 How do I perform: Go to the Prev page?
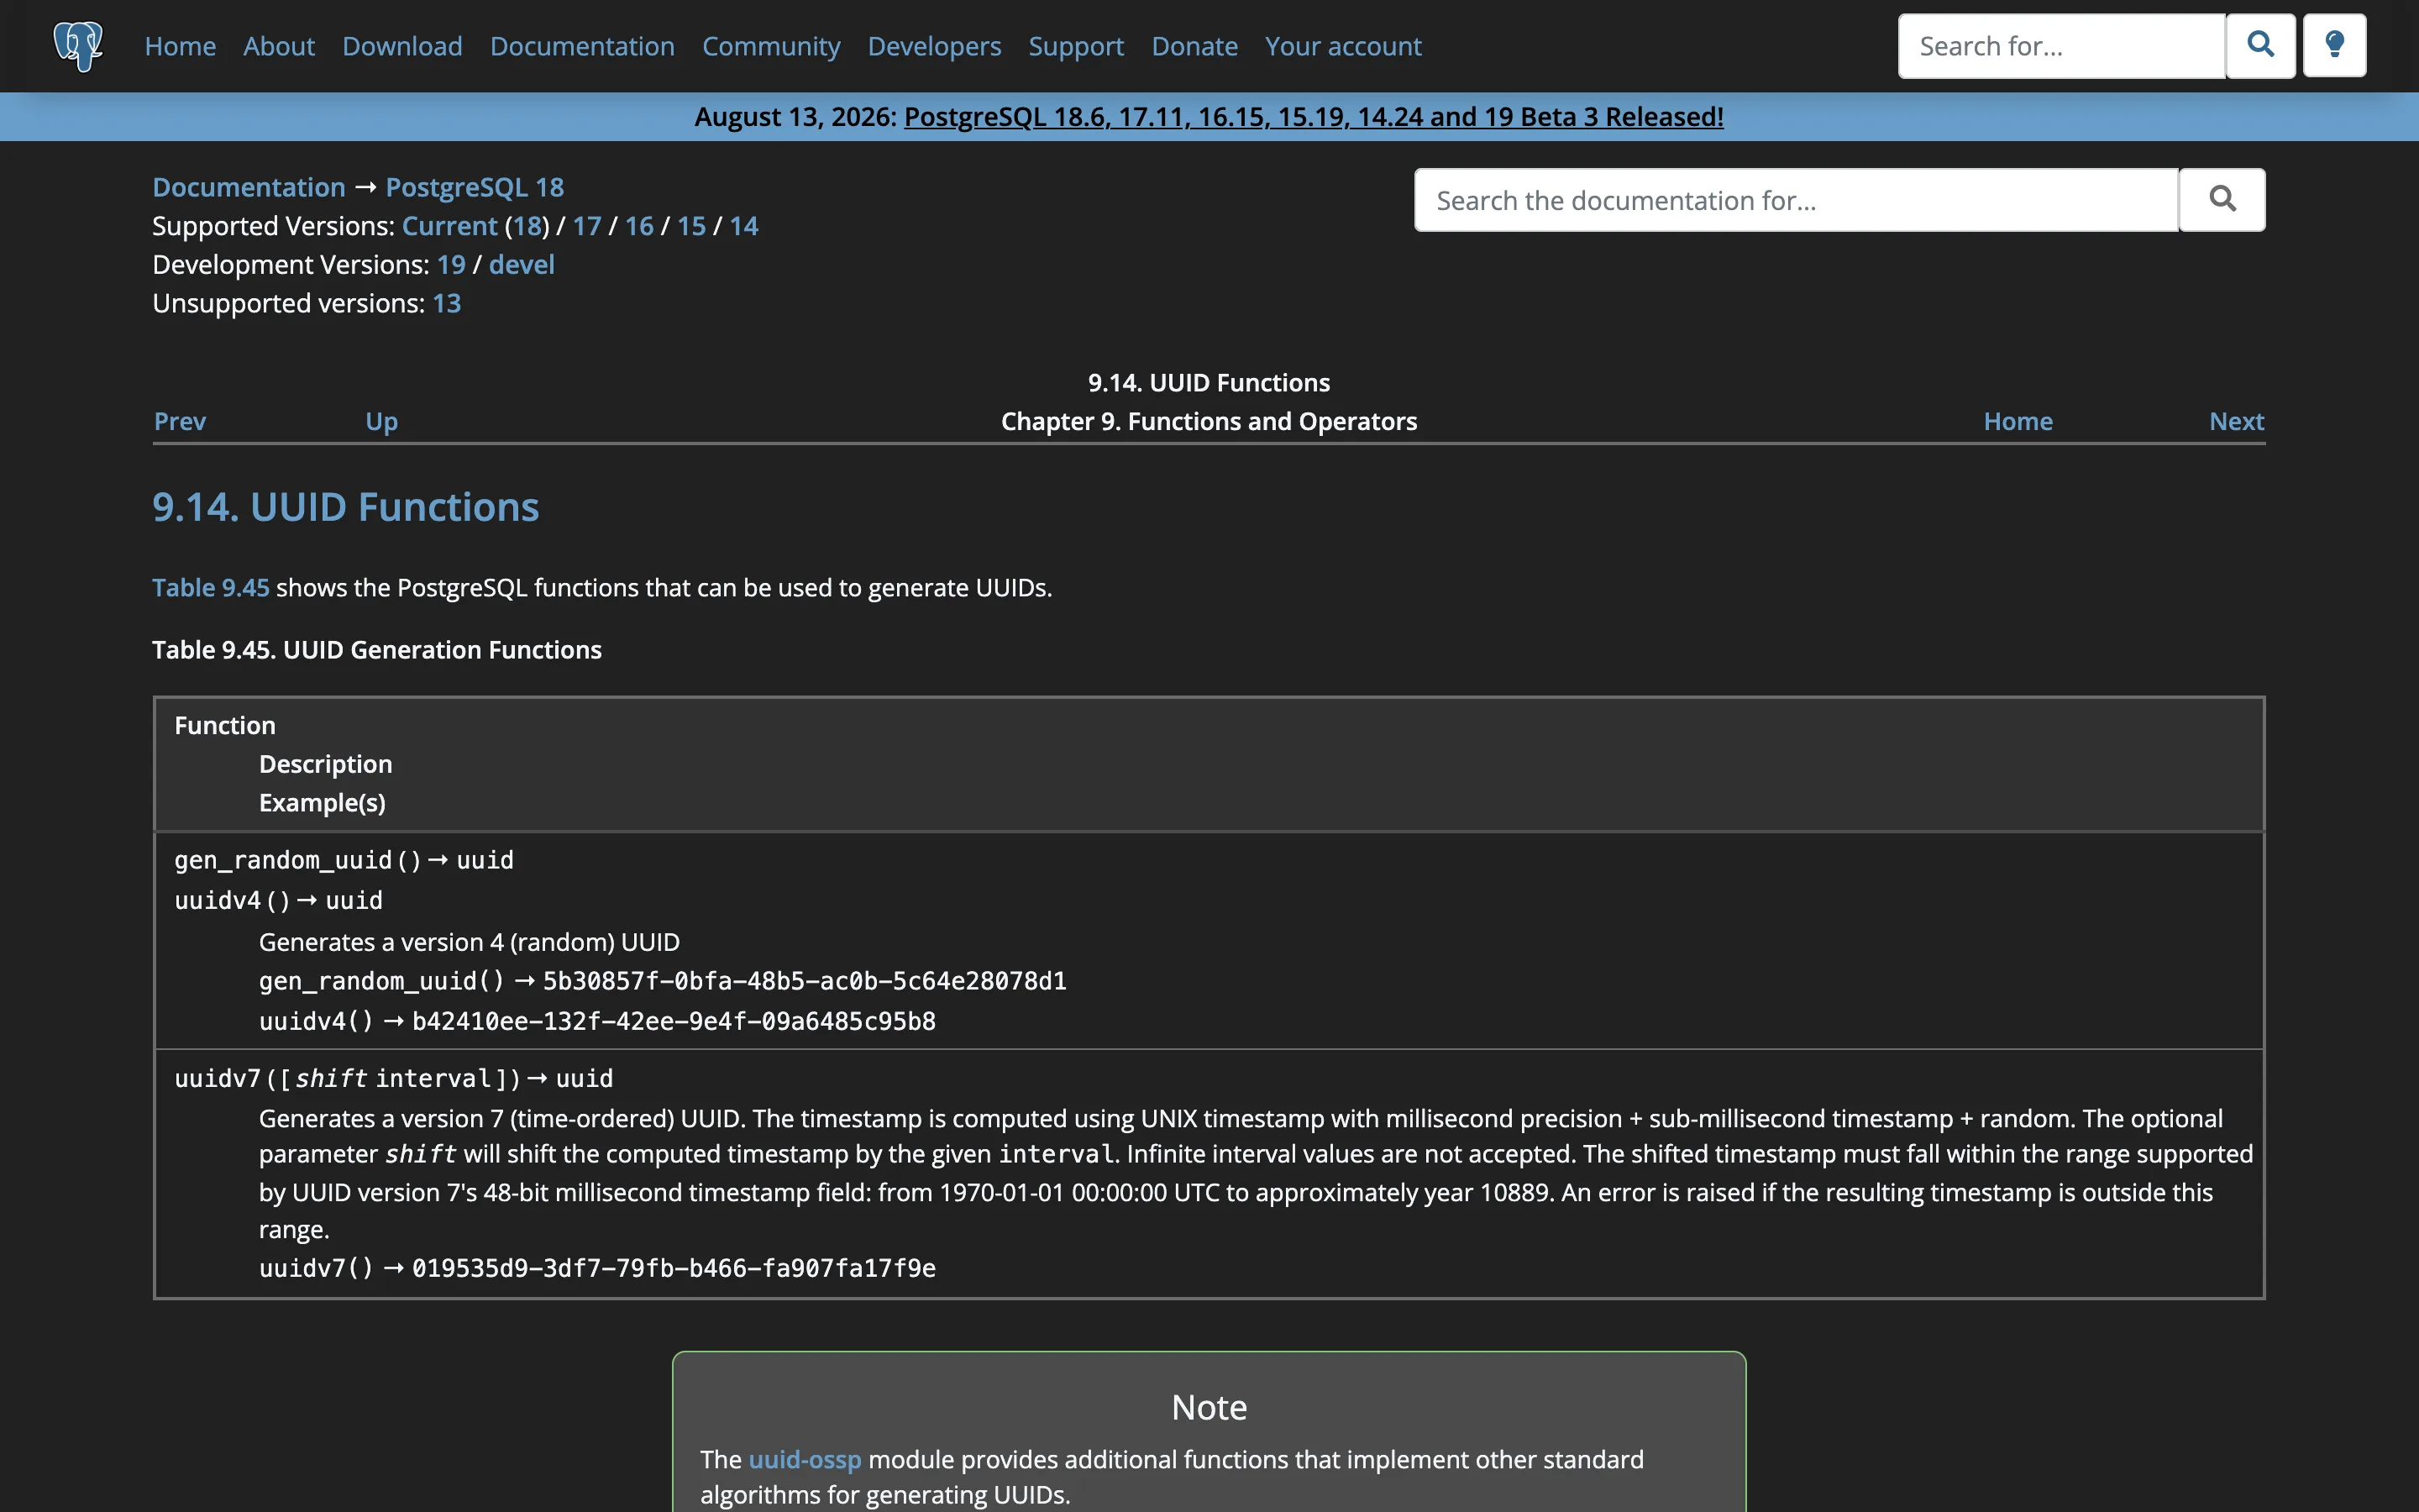pos(180,421)
